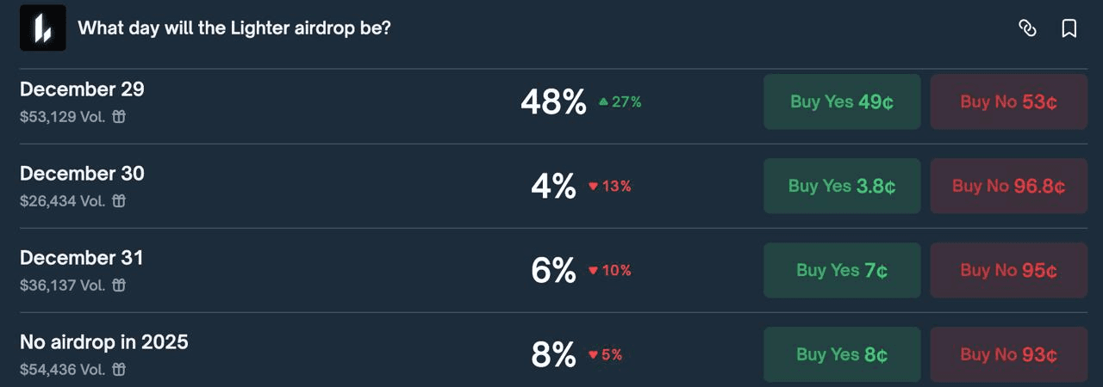
Task: Buy Yes at 49¢ for December 29
Action: coord(842,101)
